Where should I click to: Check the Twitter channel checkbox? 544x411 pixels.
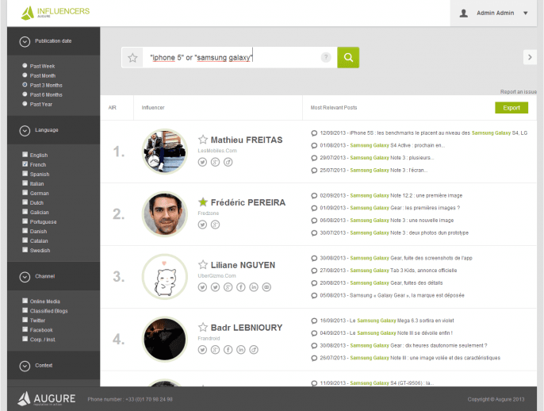click(25, 320)
